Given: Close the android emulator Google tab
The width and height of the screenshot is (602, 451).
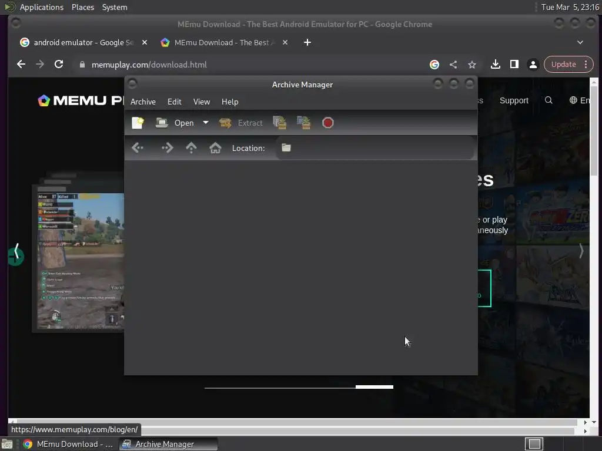Looking at the screenshot, I should [145, 42].
